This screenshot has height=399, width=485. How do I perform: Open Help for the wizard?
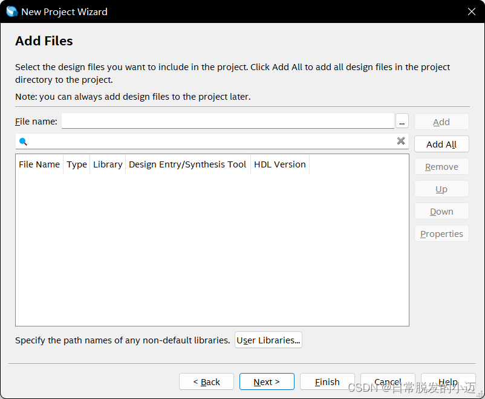pyautogui.click(x=448, y=381)
